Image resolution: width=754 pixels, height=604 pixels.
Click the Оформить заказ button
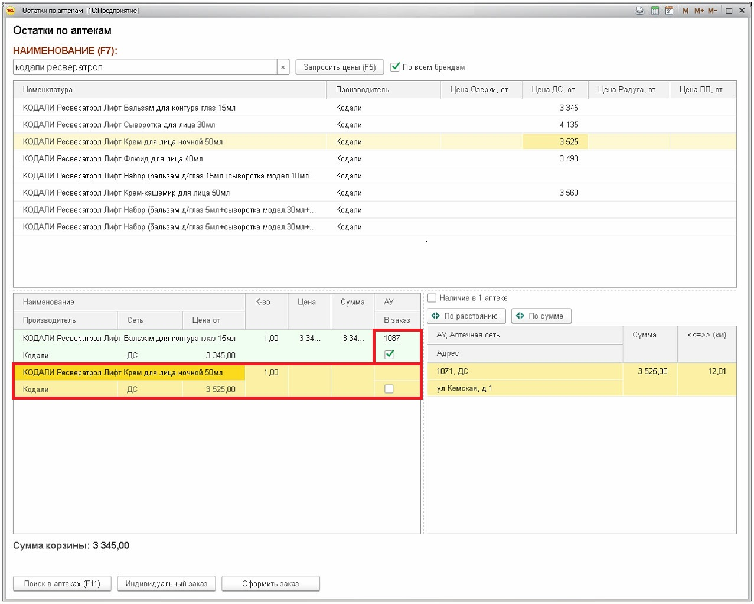tap(270, 583)
